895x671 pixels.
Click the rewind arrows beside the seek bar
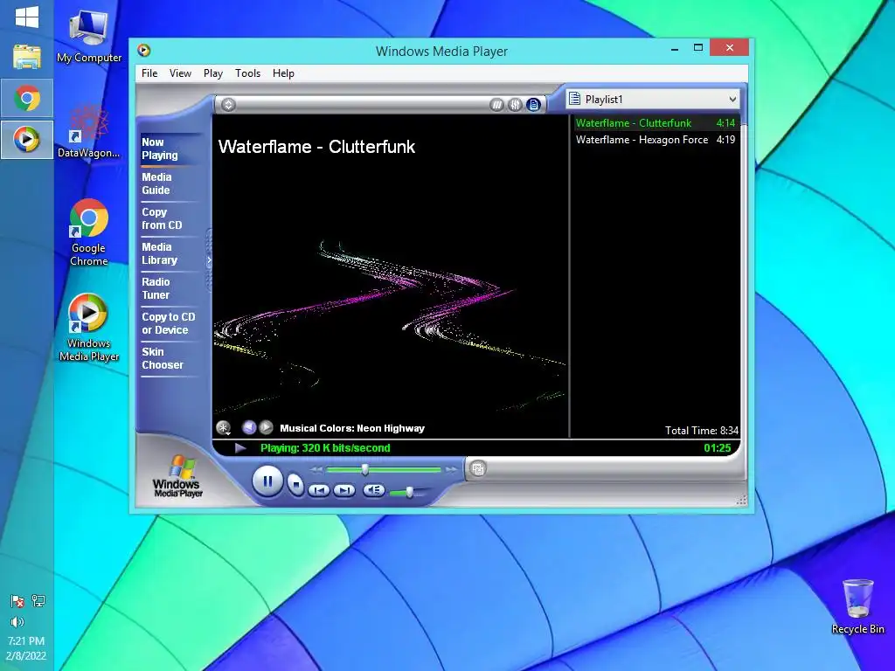pyautogui.click(x=316, y=469)
